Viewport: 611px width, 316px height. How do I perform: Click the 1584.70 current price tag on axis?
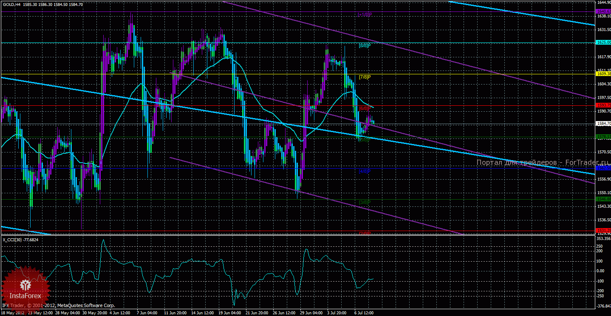[603, 124]
